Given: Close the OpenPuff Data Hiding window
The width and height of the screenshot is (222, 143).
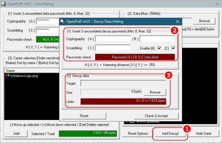Looking at the screenshot, I should pos(217,4).
